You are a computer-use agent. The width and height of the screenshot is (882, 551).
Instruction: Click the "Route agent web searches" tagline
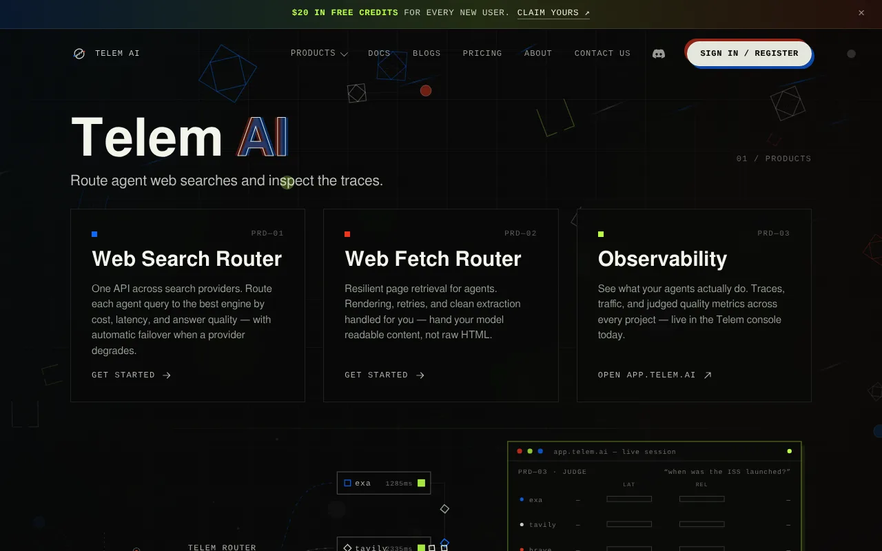(x=227, y=180)
